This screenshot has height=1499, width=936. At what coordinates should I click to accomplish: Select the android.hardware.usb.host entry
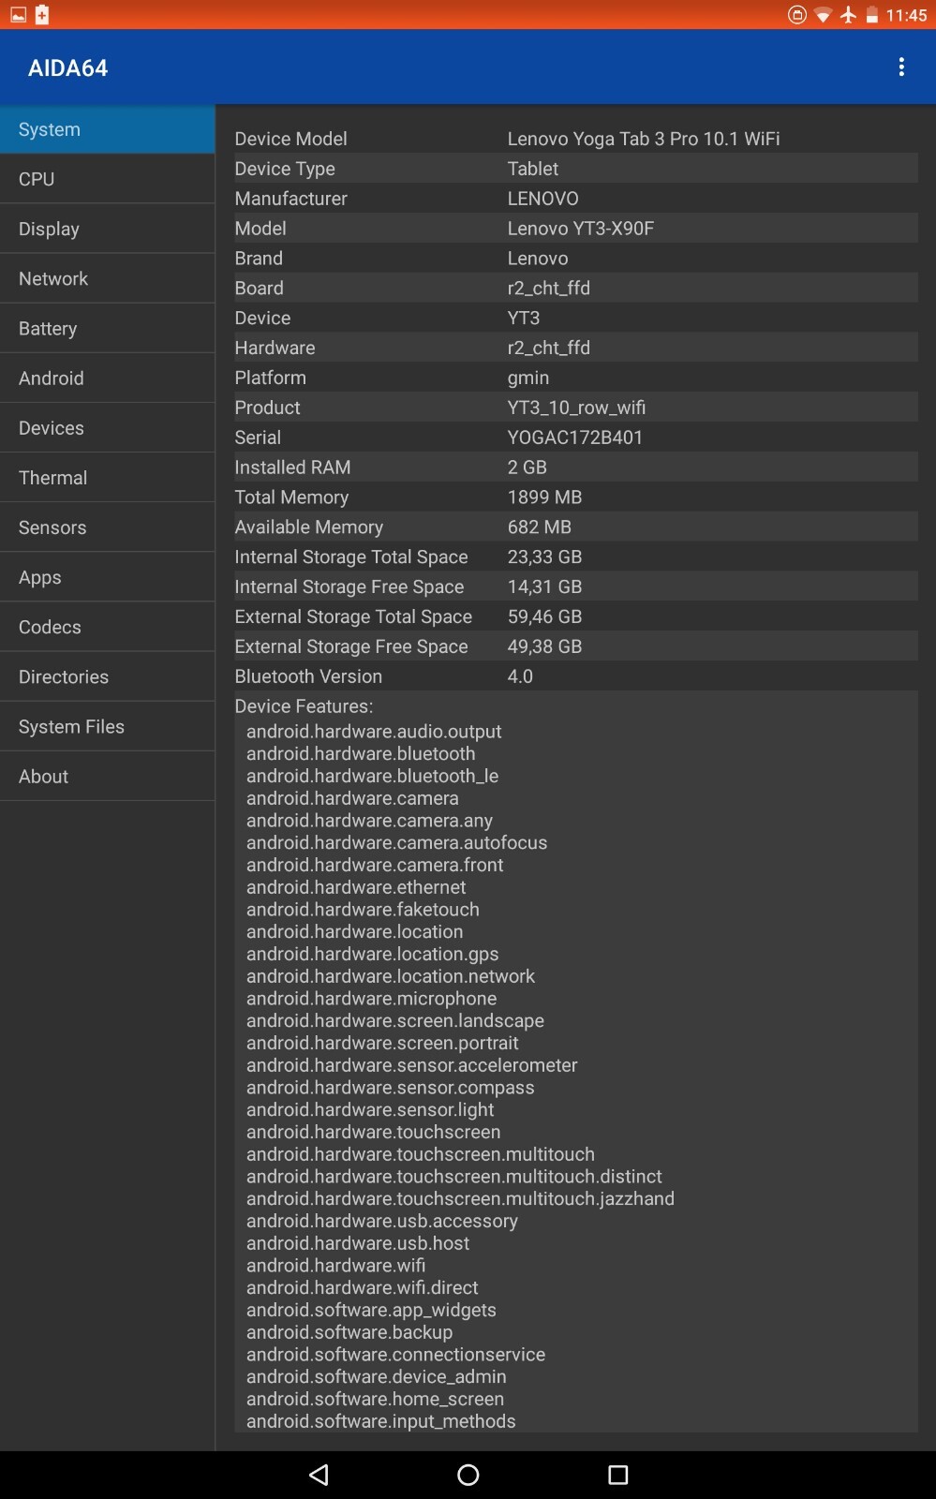tap(358, 1243)
